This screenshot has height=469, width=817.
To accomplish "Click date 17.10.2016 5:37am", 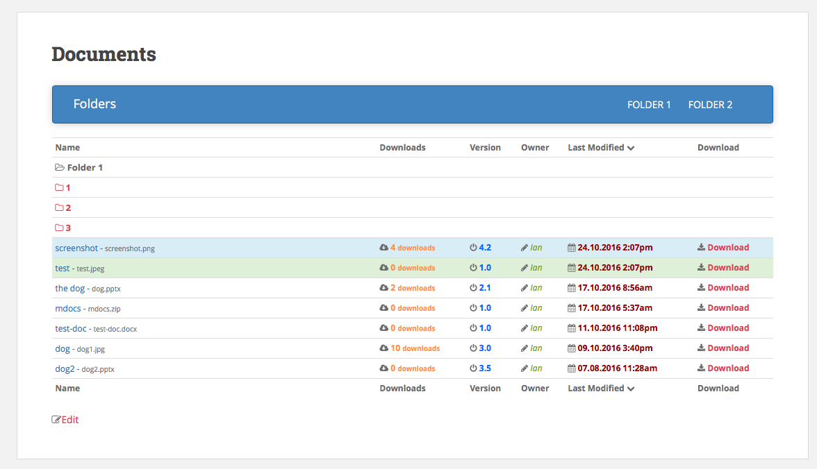I will 615,308.
